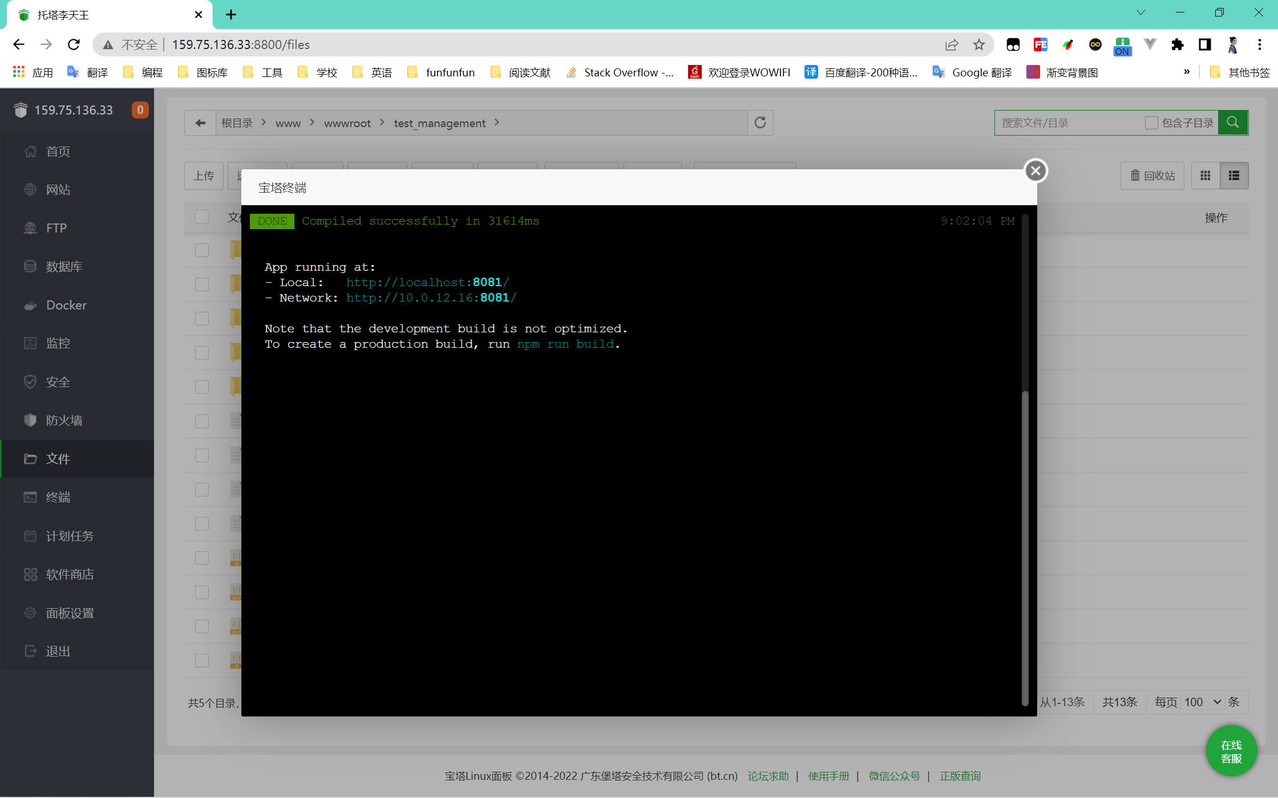The width and height of the screenshot is (1278, 798).
Task: Open the 回收站 recycle bin
Action: click(1152, 176)
